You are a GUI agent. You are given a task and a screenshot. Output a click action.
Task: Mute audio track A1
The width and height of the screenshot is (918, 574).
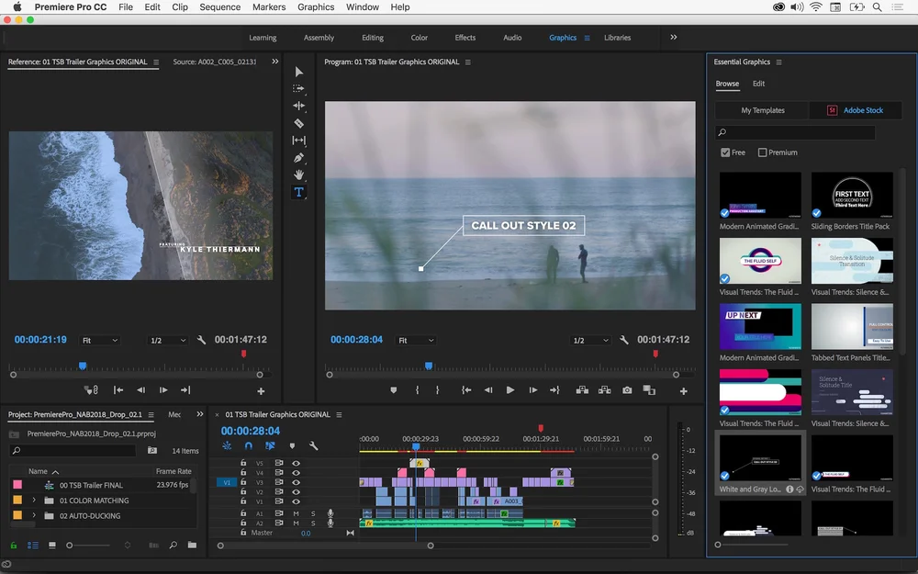click(x=297, y=513)
